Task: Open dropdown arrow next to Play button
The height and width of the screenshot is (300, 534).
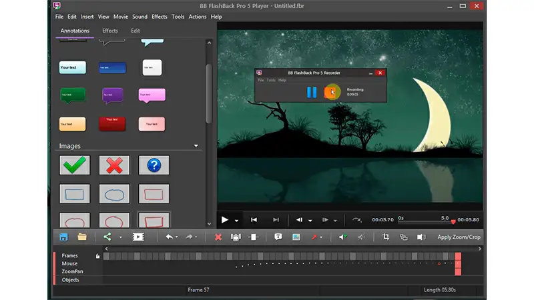Action: tap(237, 220)
